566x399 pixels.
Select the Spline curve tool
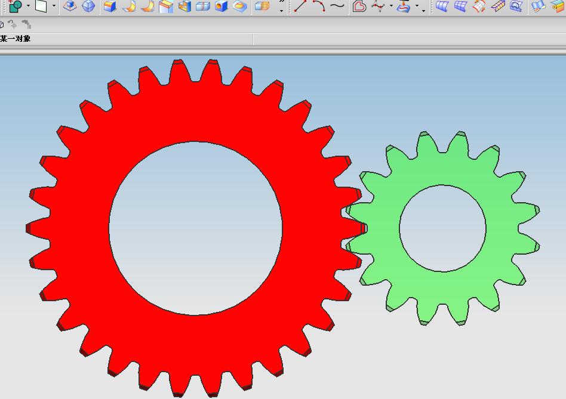pos(337,6)
